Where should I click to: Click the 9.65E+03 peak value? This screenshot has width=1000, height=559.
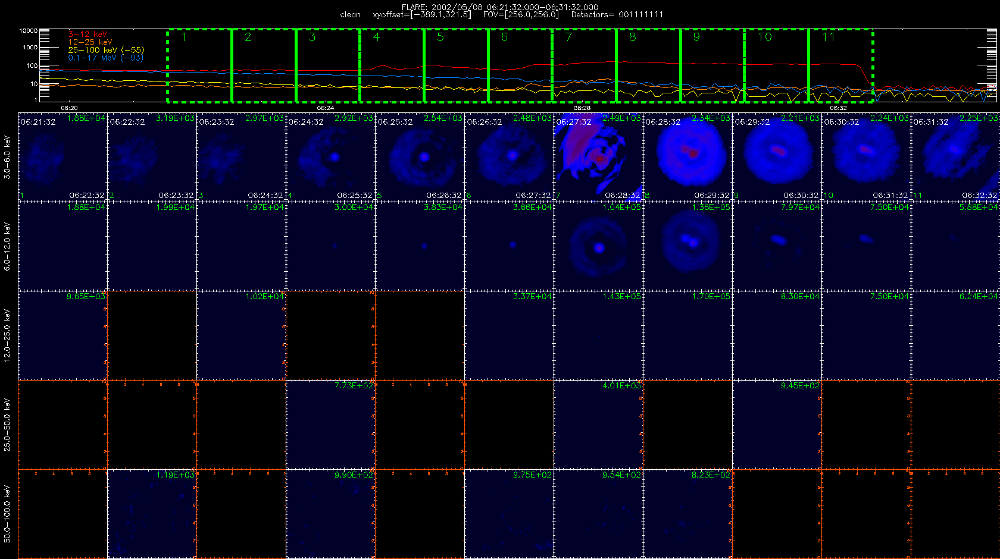click(86, 296)
